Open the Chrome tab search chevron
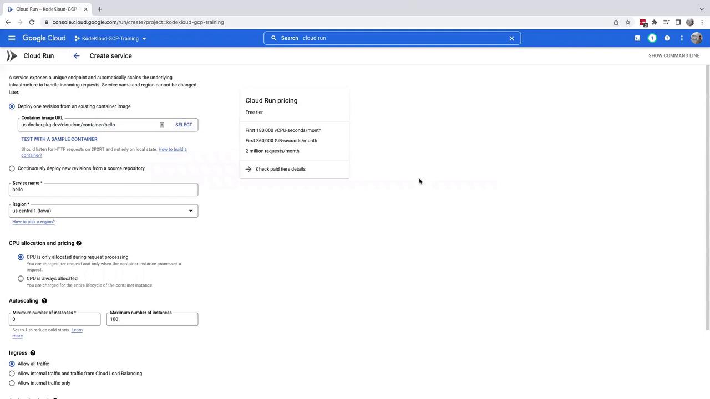 pos(702,9)
